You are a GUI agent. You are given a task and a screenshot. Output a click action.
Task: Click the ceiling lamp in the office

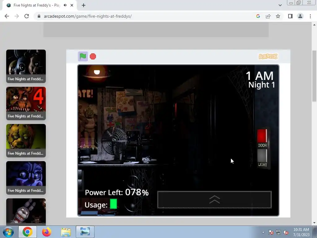[x=97, y=73]
